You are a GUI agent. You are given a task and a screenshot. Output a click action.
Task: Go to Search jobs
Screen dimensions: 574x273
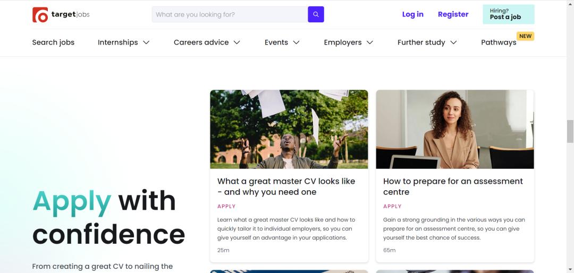click(53, 42)
